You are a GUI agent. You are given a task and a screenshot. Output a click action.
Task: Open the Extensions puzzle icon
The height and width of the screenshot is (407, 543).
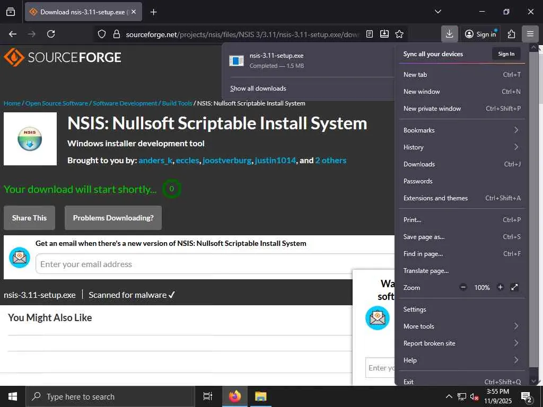coord(511,34)
